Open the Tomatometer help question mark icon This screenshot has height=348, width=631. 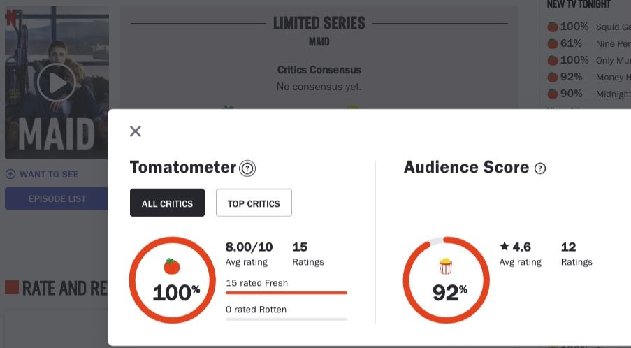[x=247, y=168]
